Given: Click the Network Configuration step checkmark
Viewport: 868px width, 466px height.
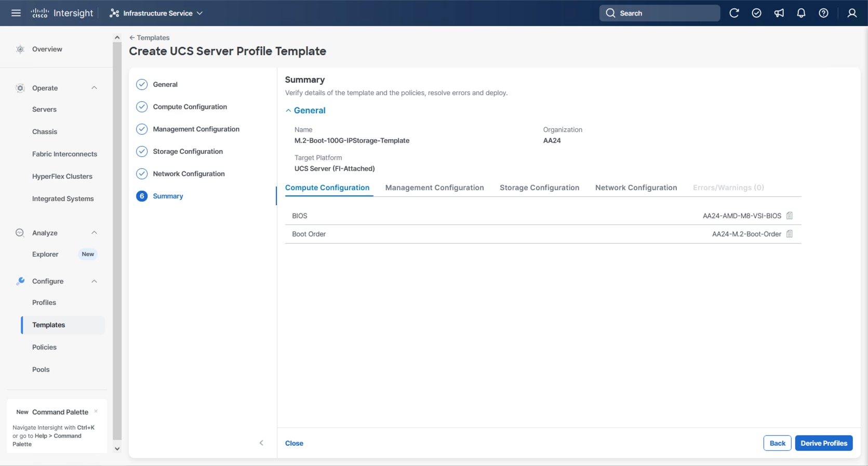Looking at the screenshot, I should [142, 174].
